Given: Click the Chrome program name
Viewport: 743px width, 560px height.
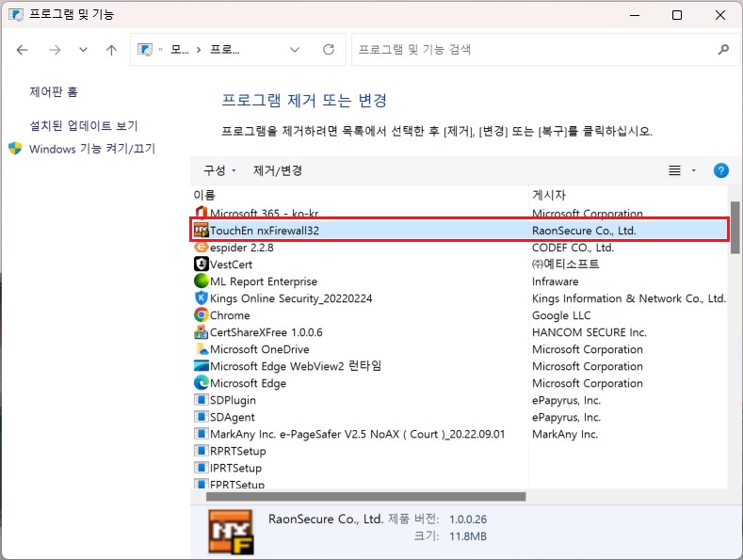Looking at the screenshot, I should coord(230,315).
